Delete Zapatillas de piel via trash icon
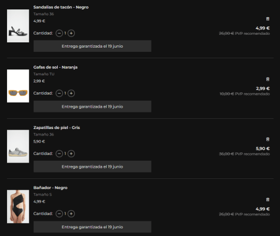The width and height of the screenshot is (280, 236). click(268, 139)
